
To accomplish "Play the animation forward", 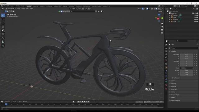I will click(84, 102).
